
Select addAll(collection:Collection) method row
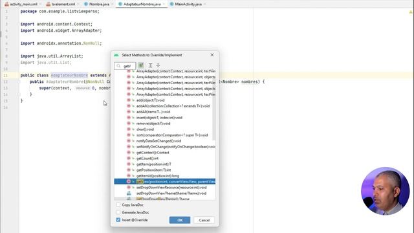click(165, 106)
